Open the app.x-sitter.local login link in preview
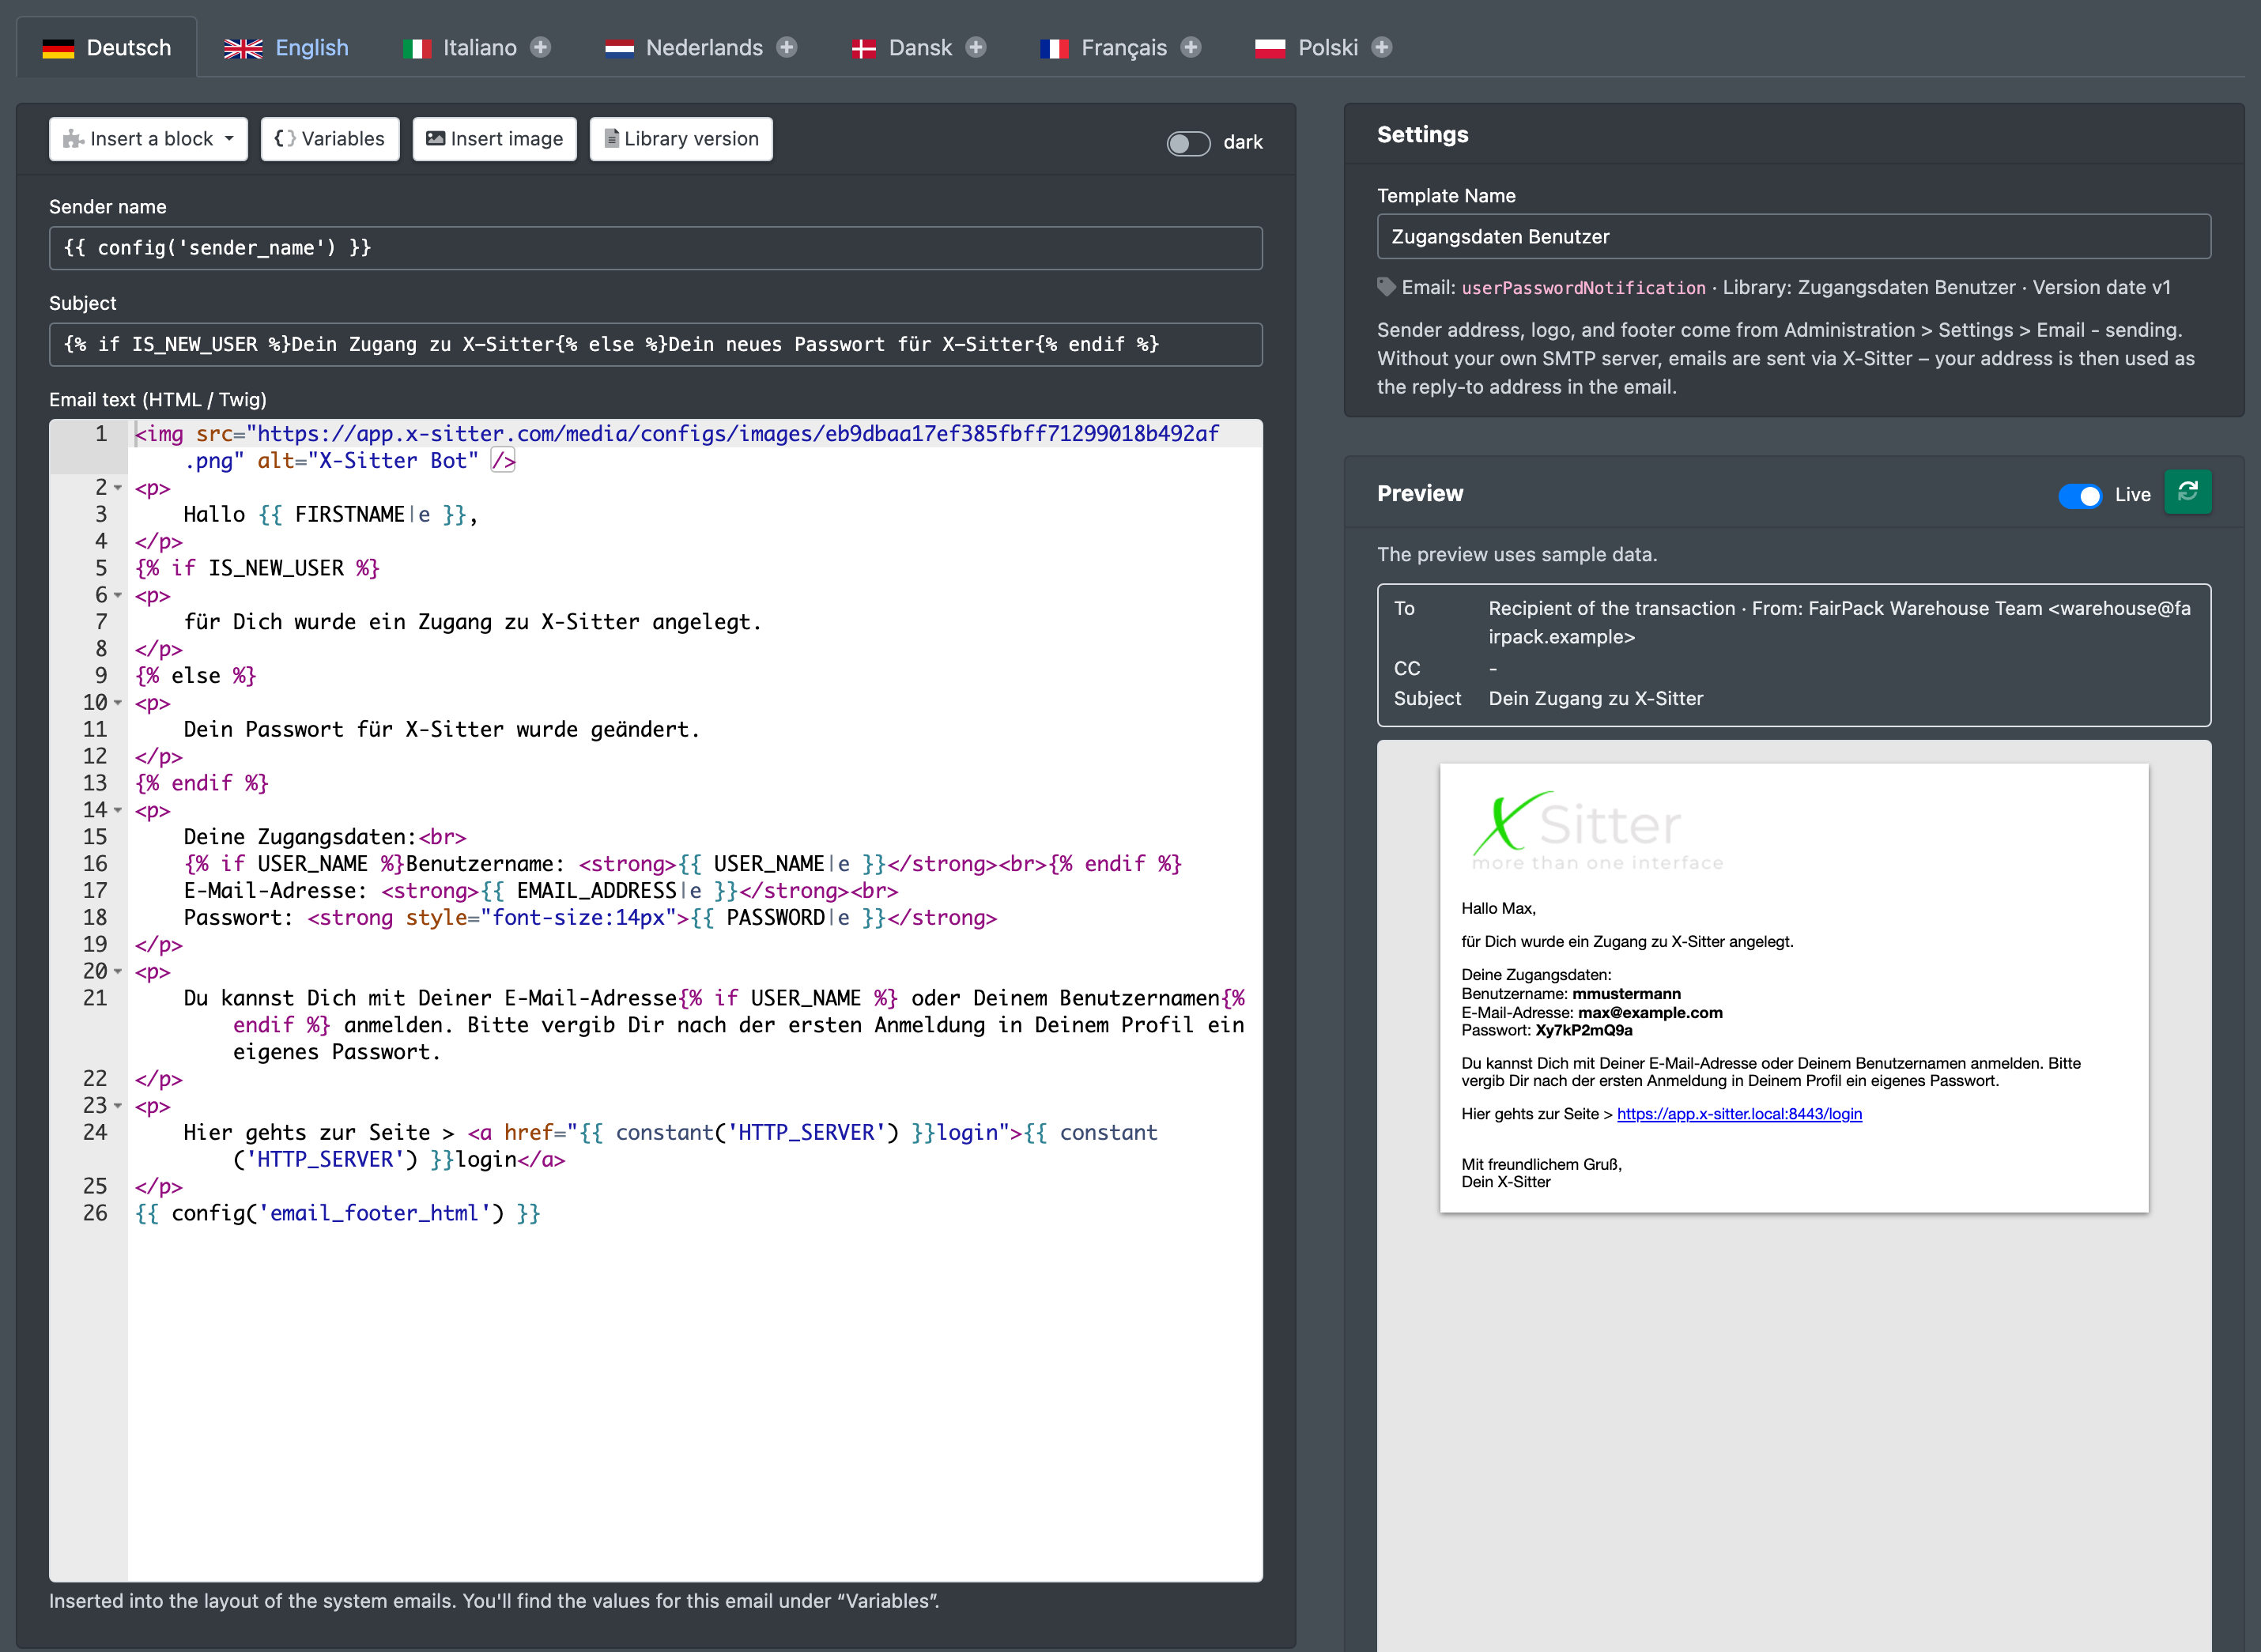Image resolution: width=2261 pixels, height=1652 pixels. coord(1739,1114)
